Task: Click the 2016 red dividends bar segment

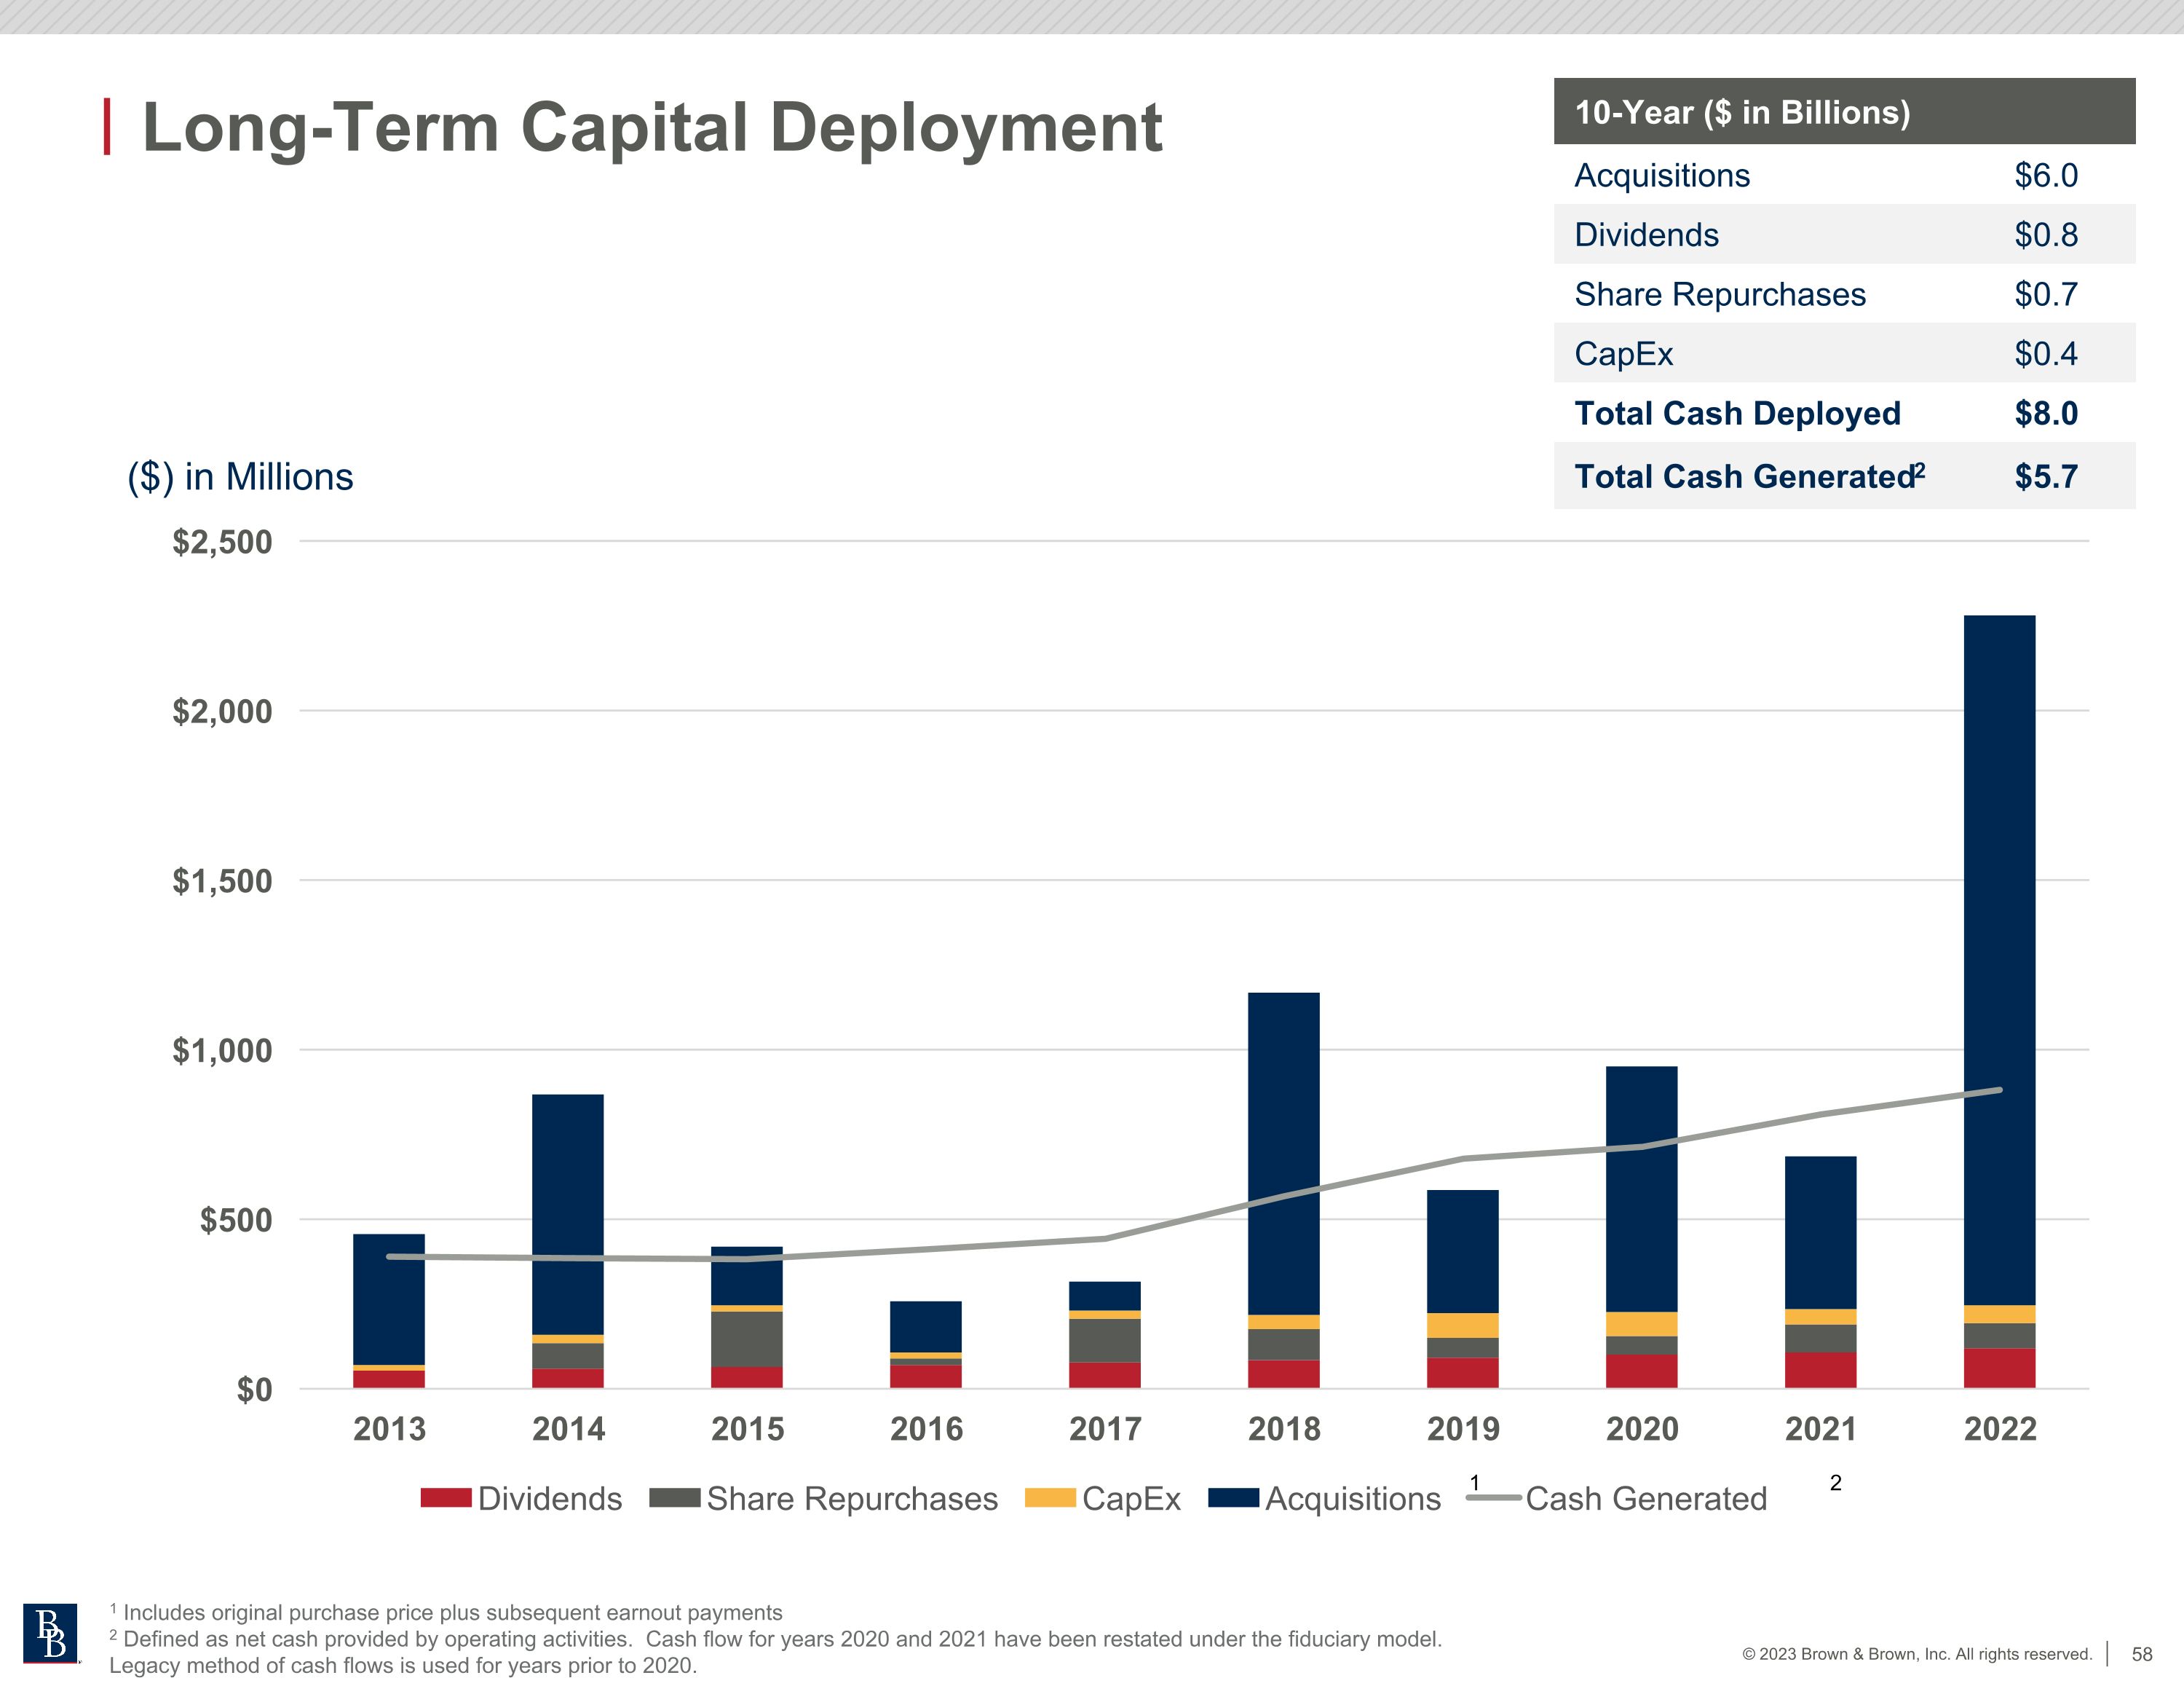Action: 926,1376
